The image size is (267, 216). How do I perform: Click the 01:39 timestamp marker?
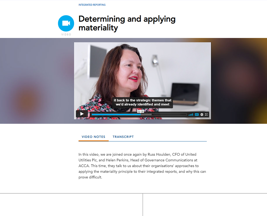pos(141,111)
